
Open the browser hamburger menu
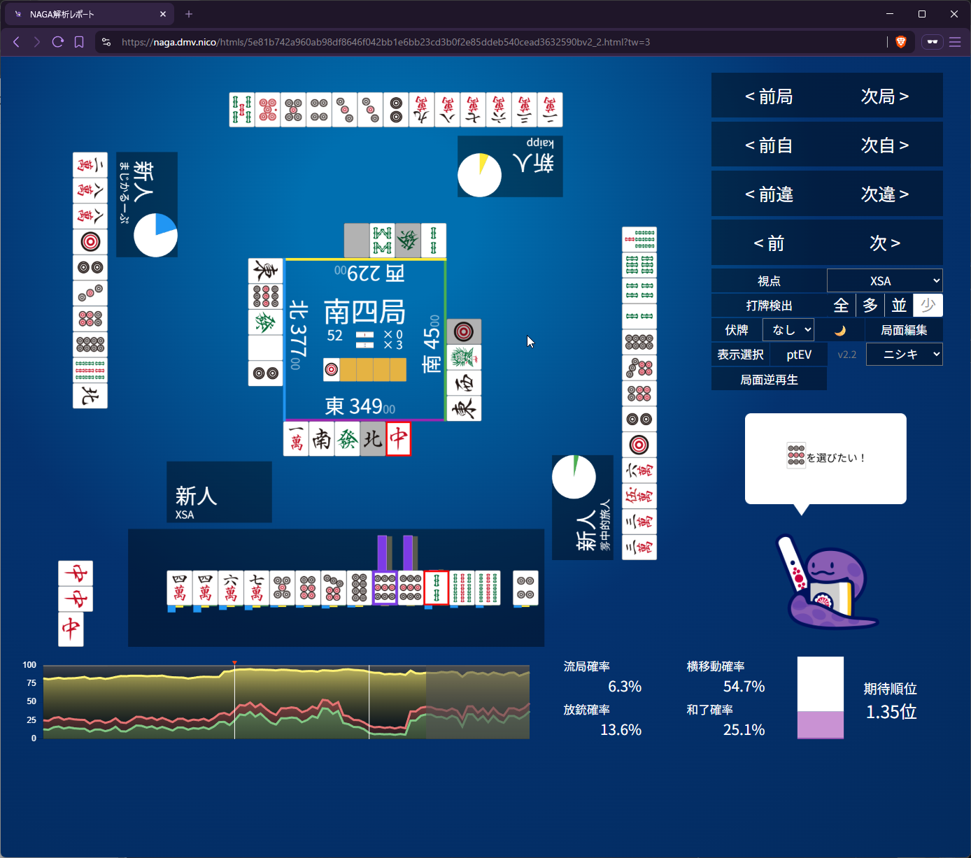(955, 42)
